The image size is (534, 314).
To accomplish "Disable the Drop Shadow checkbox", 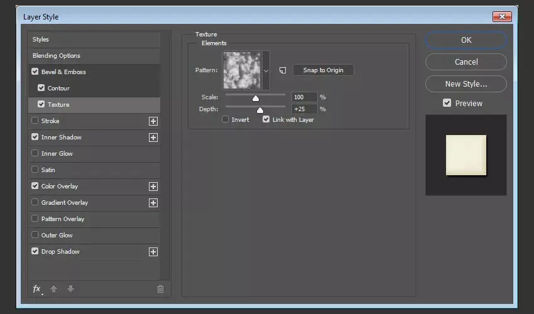I will coord(35,251).
